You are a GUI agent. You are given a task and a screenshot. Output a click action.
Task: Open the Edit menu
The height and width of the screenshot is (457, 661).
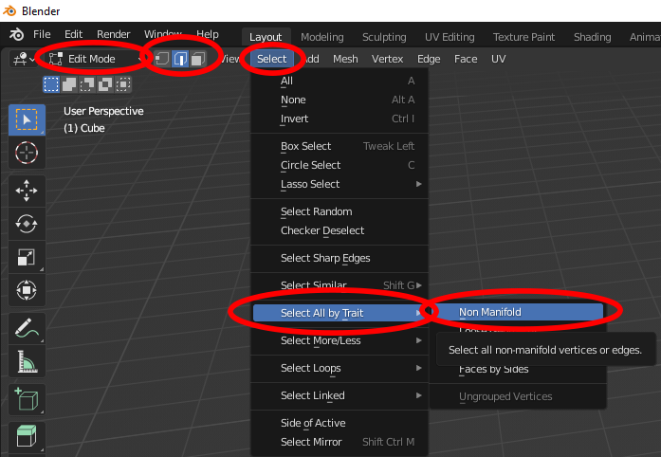73,34
